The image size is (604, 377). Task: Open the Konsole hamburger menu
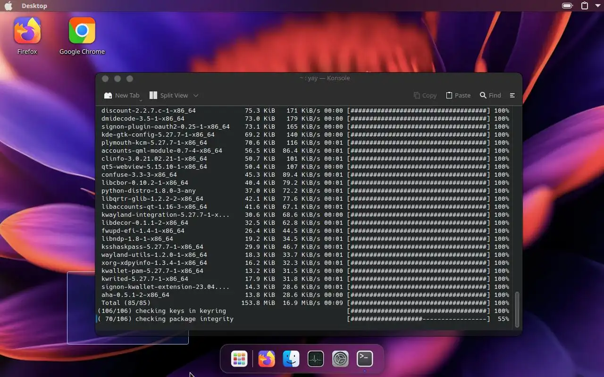tap(512, 95)
